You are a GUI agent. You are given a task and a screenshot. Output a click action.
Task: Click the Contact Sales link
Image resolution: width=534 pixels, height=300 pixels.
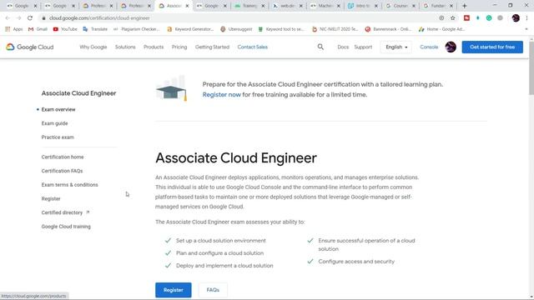point(252,47)
